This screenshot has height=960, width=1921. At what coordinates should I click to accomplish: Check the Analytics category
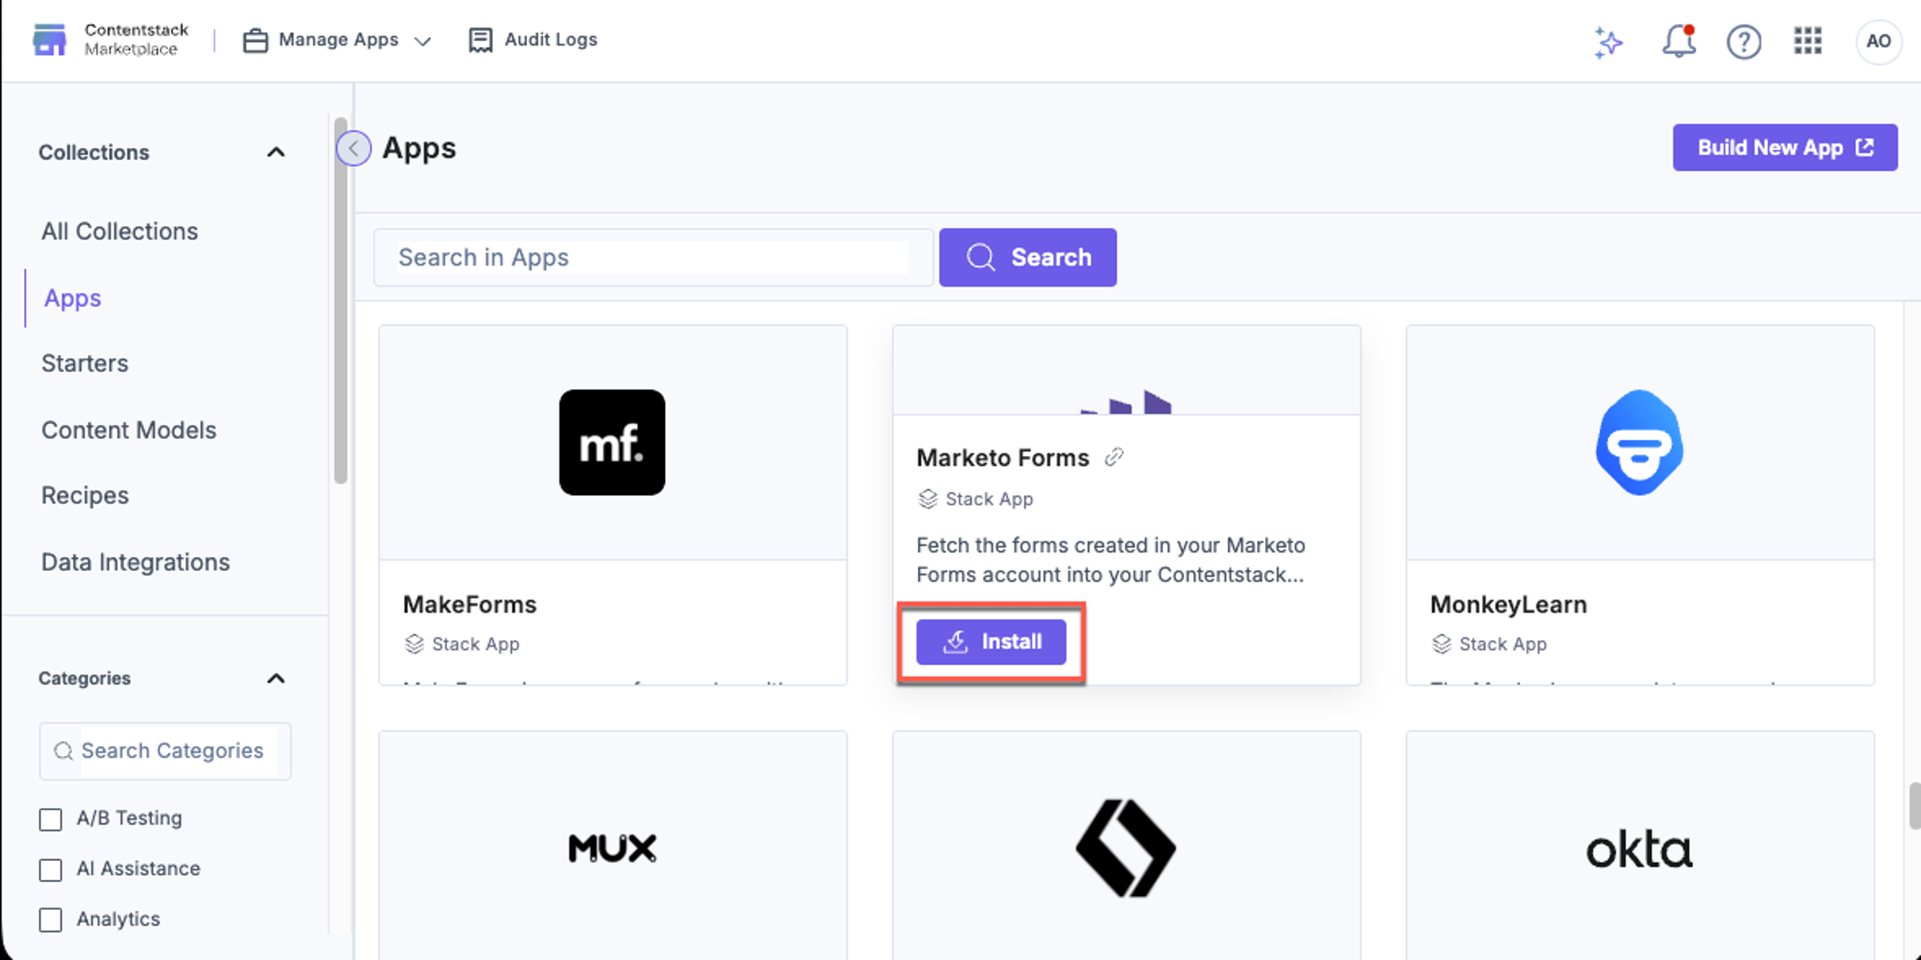(x=51, y=920)
